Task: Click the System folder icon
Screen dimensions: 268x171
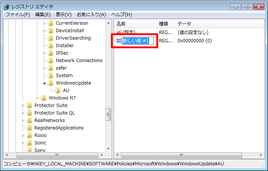Action: [51, 76]
